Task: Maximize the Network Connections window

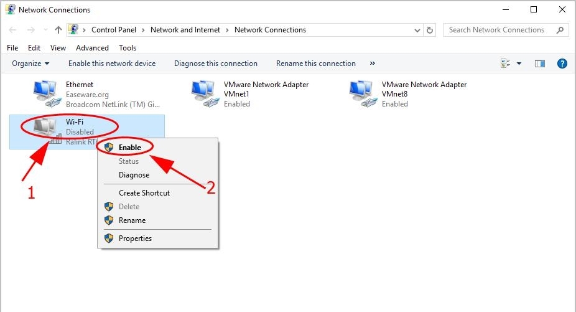Action: click(x=534, y=9)
